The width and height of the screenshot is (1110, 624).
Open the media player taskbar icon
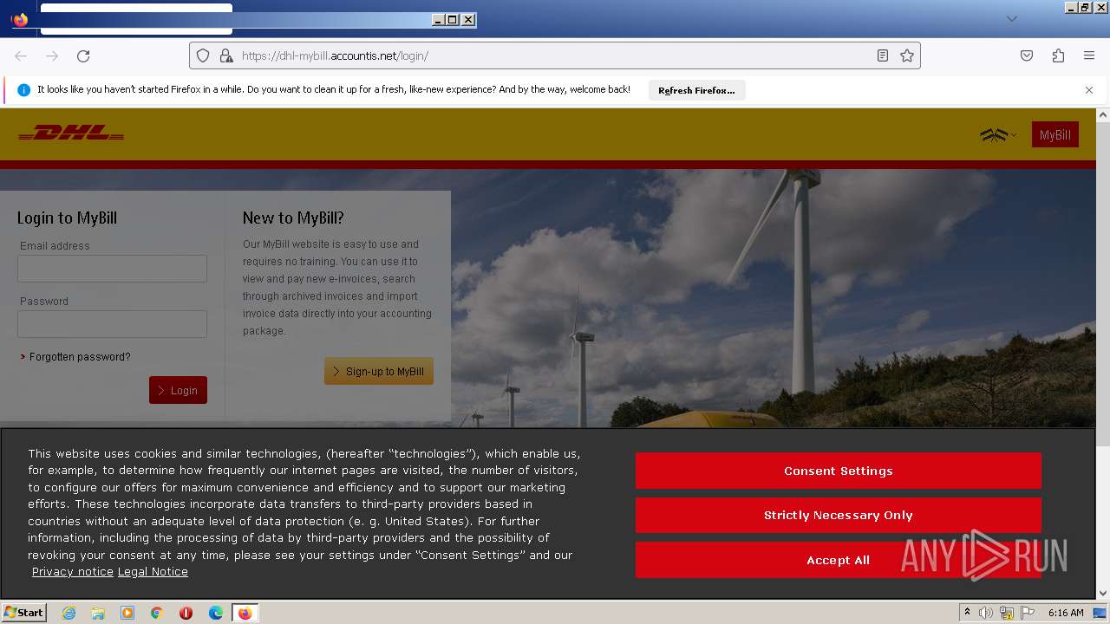[x=127, y=613]
